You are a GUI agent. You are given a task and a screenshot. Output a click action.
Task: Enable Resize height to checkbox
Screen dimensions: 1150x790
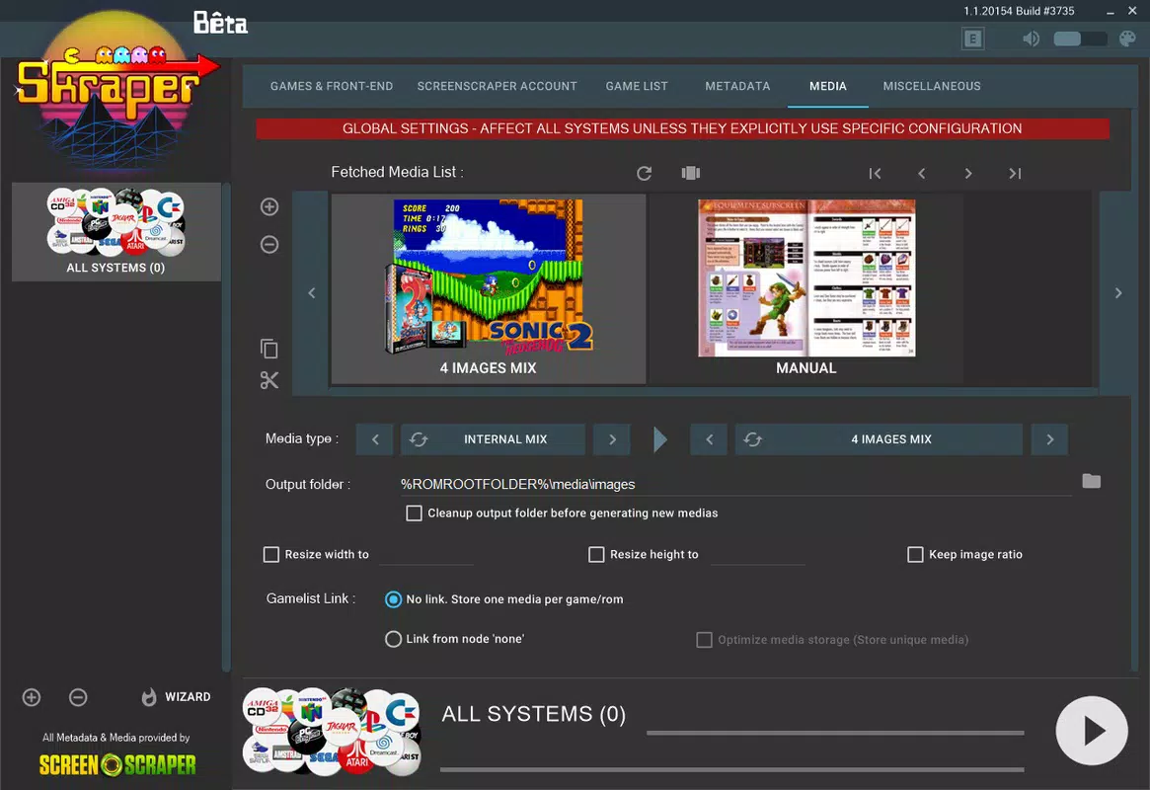[596, 555]
